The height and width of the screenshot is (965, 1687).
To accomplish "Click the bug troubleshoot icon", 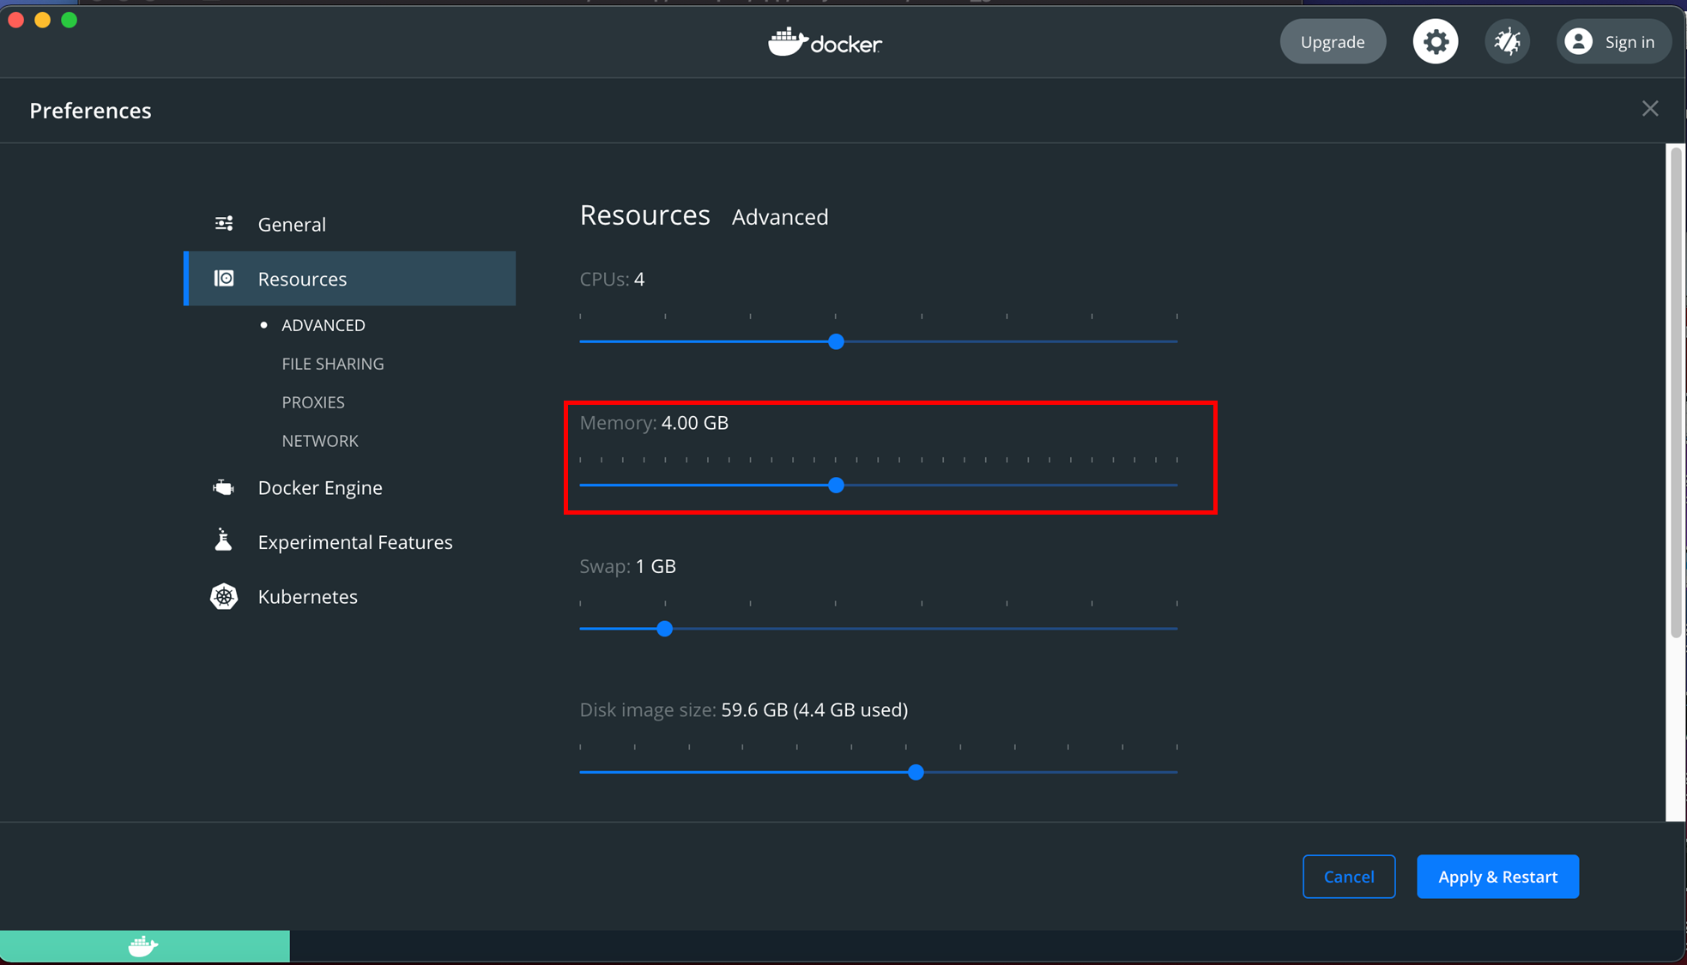I will pyautogui.click(x=1507, y=41).
